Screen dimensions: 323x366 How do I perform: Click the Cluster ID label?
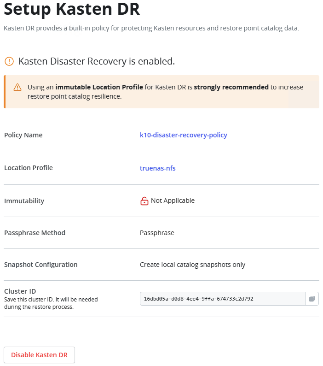tap(20, 291)
